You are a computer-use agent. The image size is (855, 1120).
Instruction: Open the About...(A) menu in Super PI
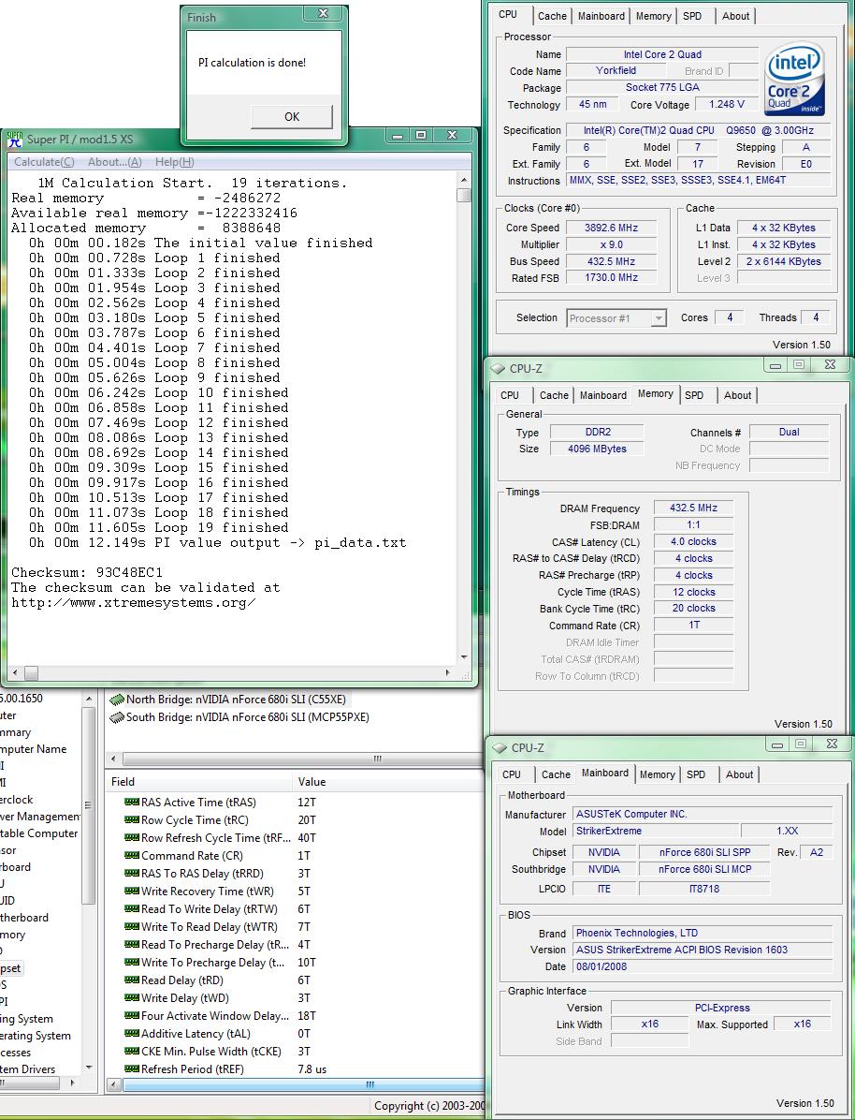click(115, 162)
